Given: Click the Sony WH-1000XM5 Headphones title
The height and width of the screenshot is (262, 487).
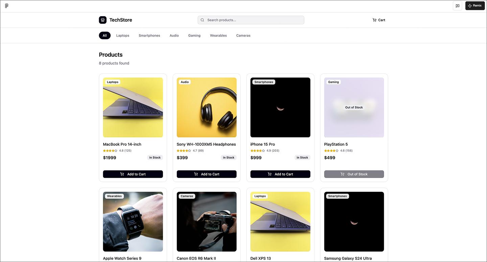Looking at the screenshot, I should [x=206, y=144].
